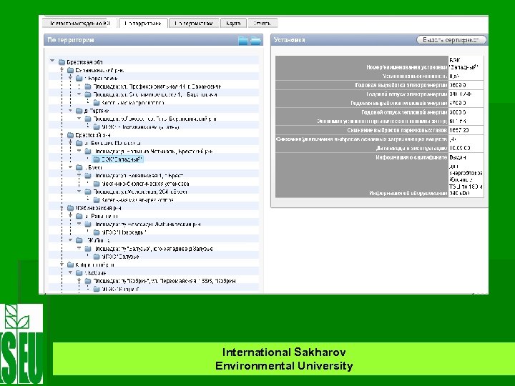Image resolution: width=515 pixels, height=386 pixels.
Task: Select площадка юго-западнее д. Залузье row
Action: pyautogui.click(x=153, y=249)
